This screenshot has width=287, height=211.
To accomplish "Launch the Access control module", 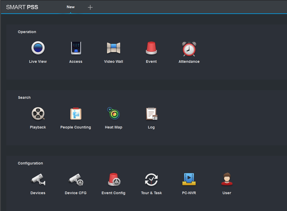I will [x=76, y=48].
